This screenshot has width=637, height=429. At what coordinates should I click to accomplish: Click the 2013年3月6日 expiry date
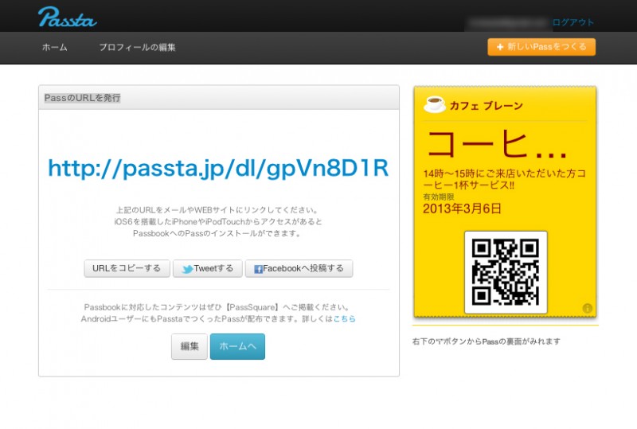tap(462, 209)
